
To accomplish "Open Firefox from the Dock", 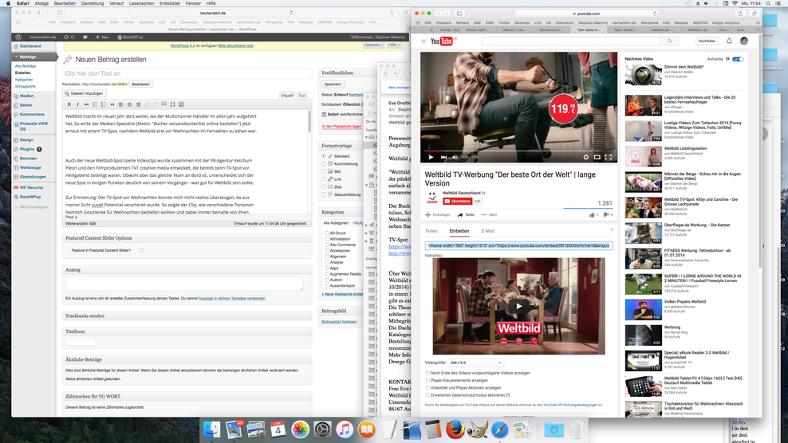I will (x=455, y=430).
